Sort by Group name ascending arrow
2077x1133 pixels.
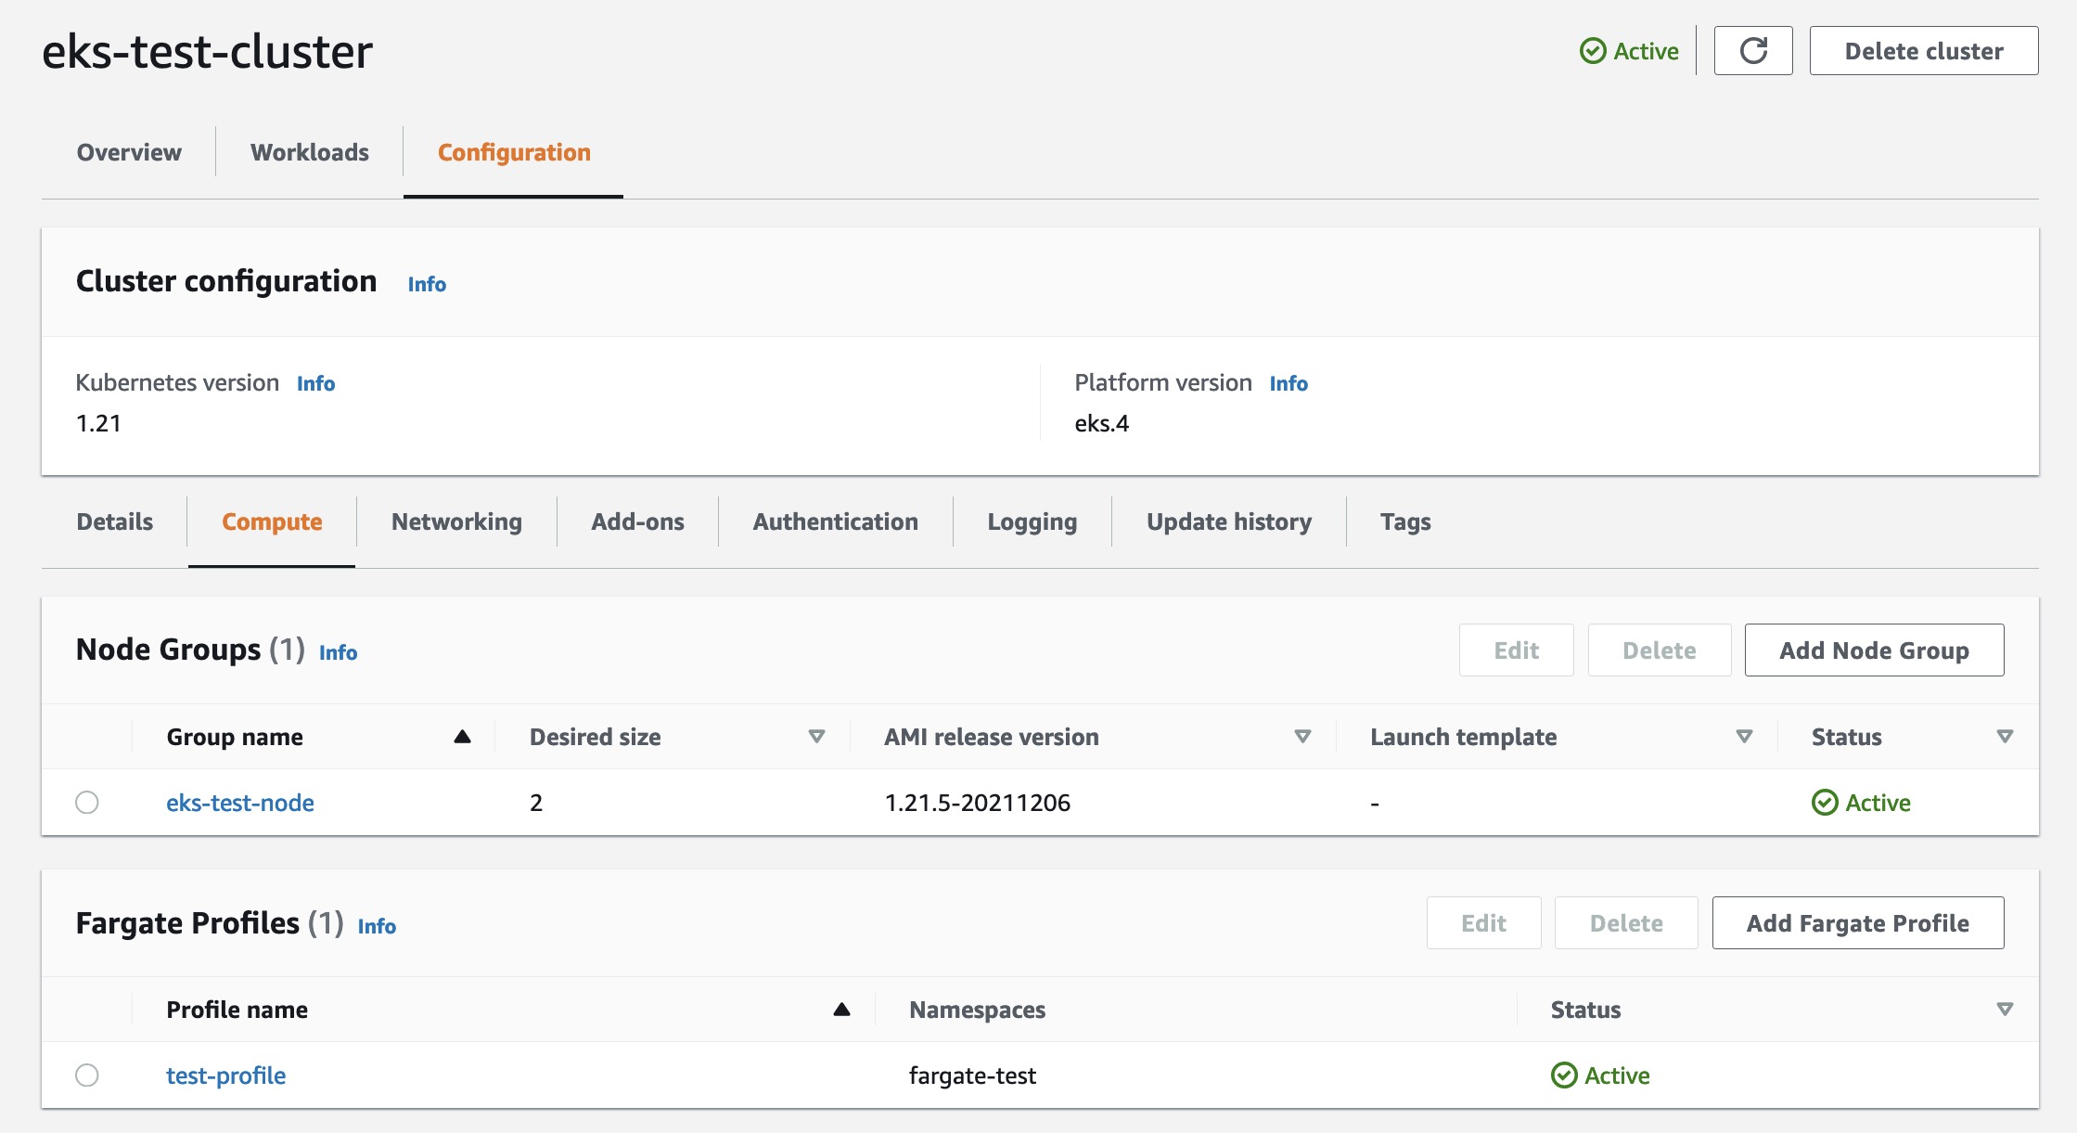[x=462, y=737]
